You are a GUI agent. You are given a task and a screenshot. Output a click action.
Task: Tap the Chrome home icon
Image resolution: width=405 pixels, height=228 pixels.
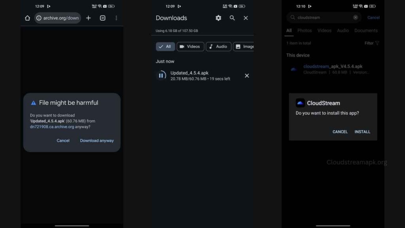coord(27,18)
